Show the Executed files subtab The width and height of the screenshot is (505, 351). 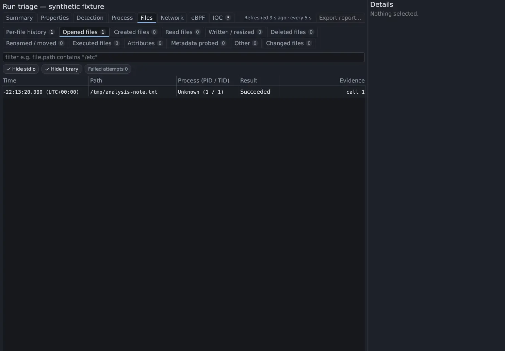pos(96,43)
